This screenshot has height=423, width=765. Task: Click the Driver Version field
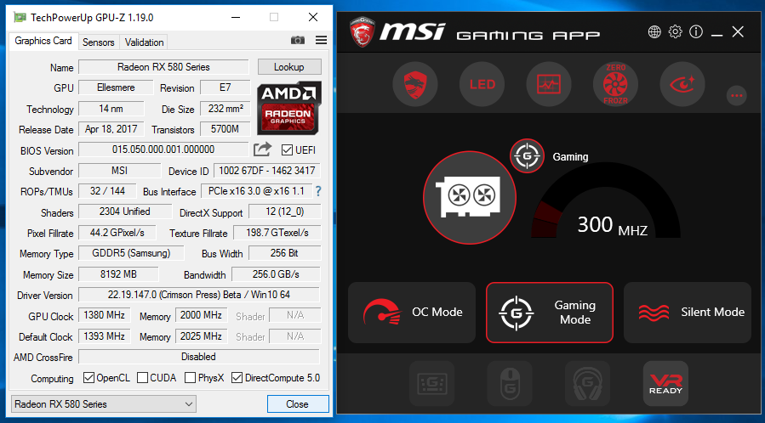pyautogui.click(x=199, y=295)
